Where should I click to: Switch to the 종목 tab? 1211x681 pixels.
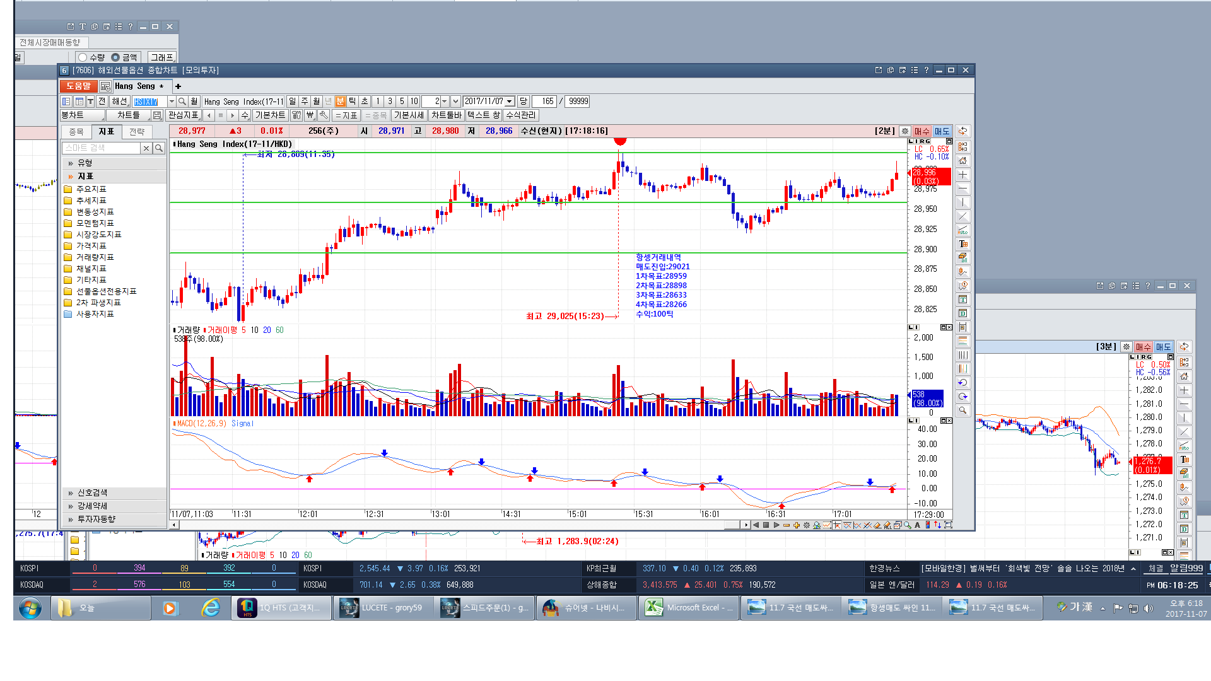(76, 132)
